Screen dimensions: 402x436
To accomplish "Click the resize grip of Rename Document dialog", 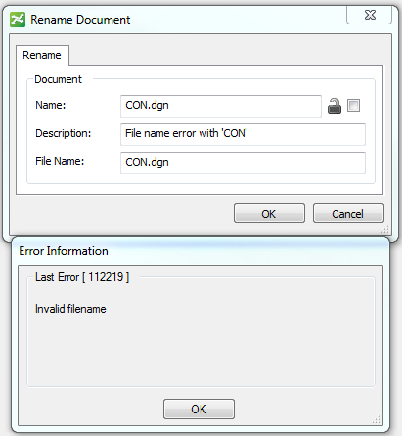I will click(x=385, y=229).
